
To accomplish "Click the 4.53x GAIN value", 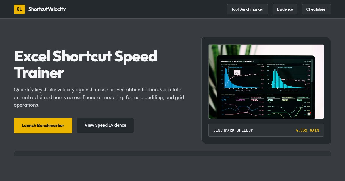I will (307, 130).
